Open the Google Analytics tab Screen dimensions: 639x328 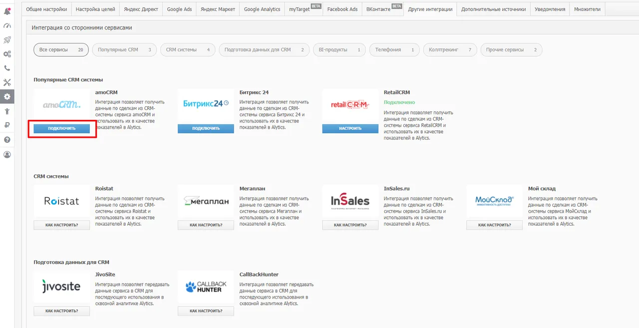tap(262, 9)
